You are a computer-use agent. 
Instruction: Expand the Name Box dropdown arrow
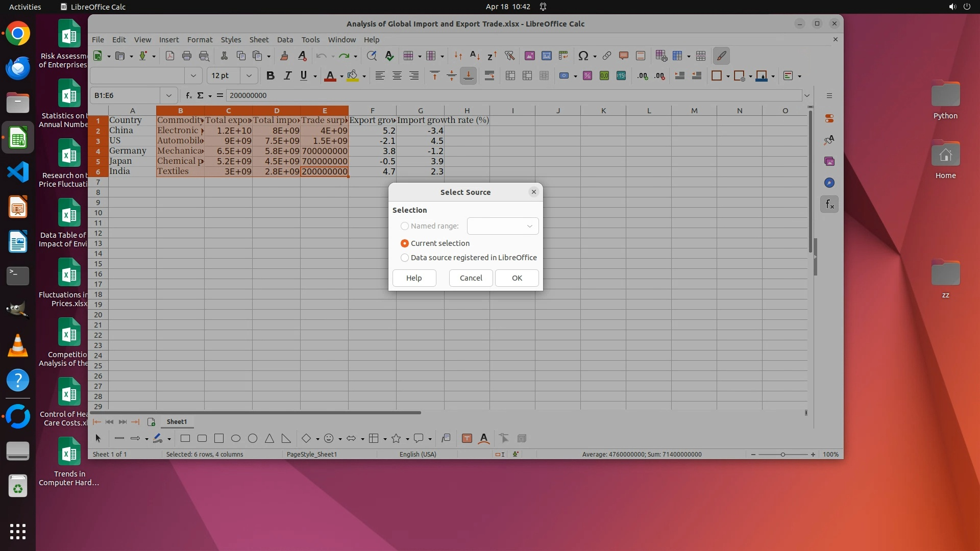[x=168, y=95]
